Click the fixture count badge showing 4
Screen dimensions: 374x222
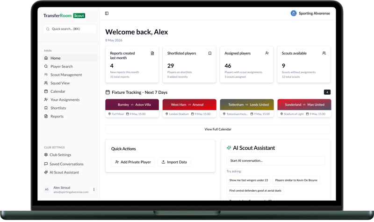pos(327,92)
